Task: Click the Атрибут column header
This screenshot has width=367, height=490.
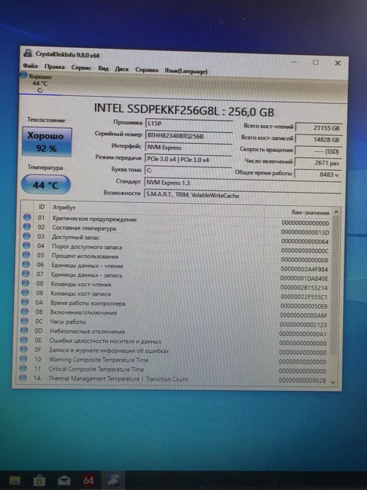Action: 64,207
